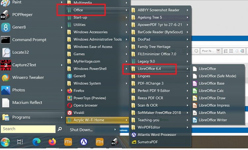Open POPPeeper taskbar icon

tap(114, 142)
